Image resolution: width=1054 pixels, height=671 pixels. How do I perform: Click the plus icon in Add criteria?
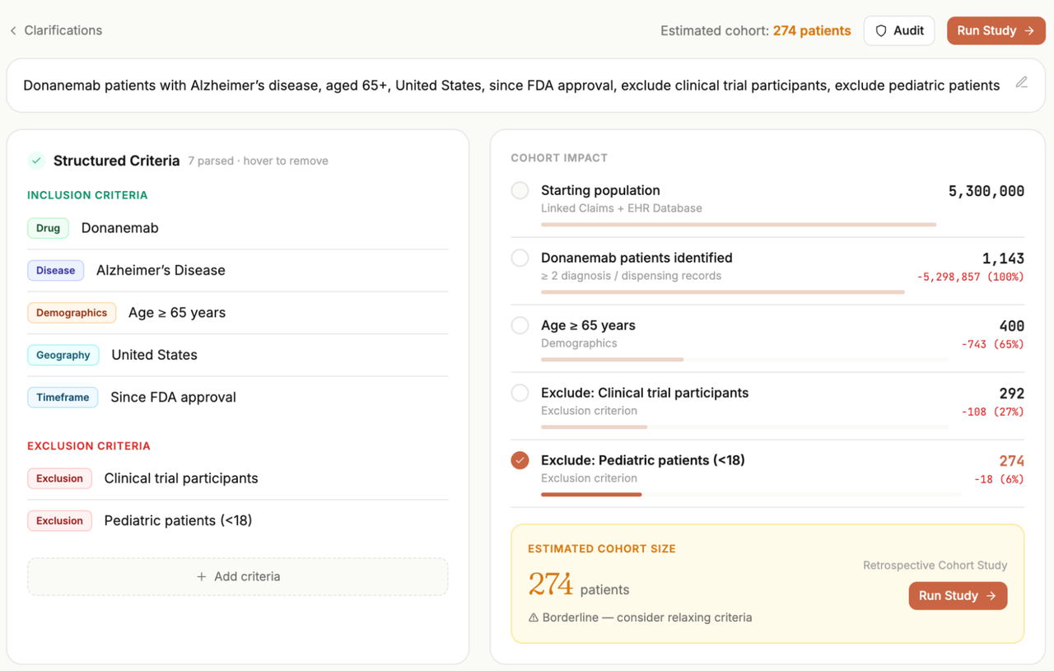click(202, 576)
